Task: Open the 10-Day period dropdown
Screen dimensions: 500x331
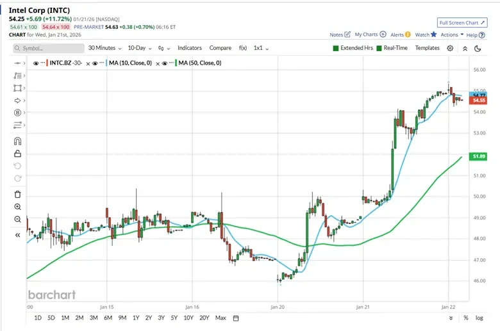Action: pyautogui.click(x=140, y=48)
